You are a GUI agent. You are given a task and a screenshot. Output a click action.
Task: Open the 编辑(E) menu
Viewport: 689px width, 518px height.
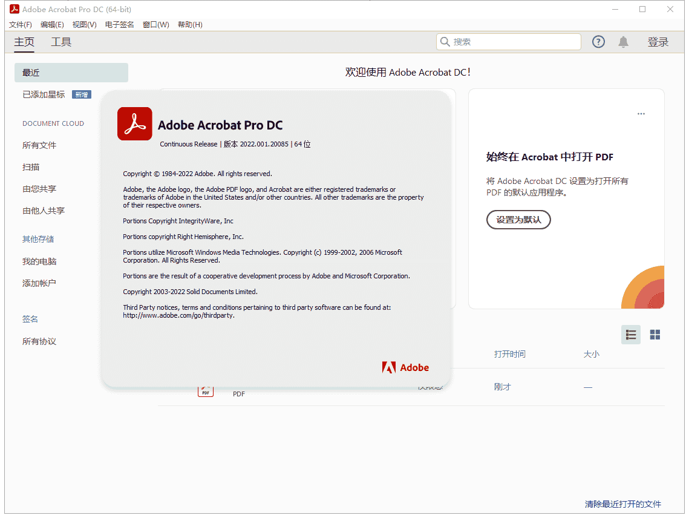52,25
